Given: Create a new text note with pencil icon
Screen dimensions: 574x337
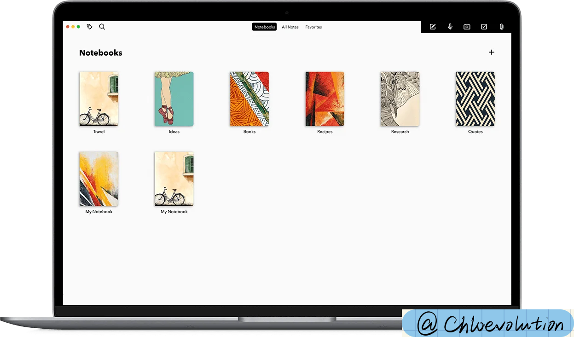Looking at the screenshot, I should pyautogui.click(x=433, y=27).
